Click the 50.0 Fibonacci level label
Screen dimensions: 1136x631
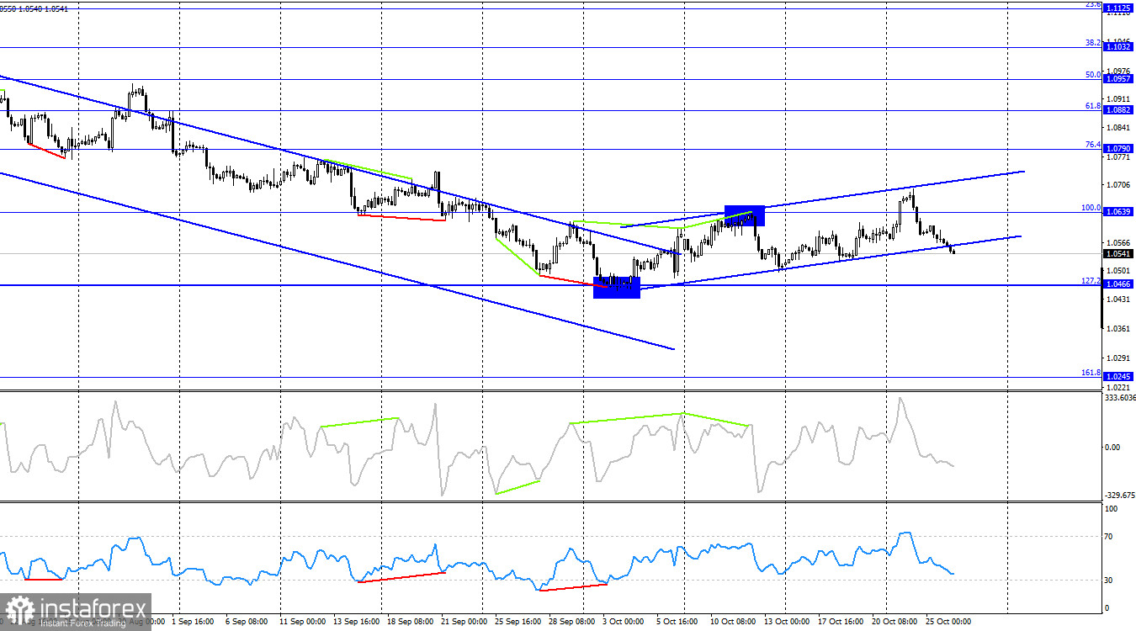click(x=1093, y=74)
